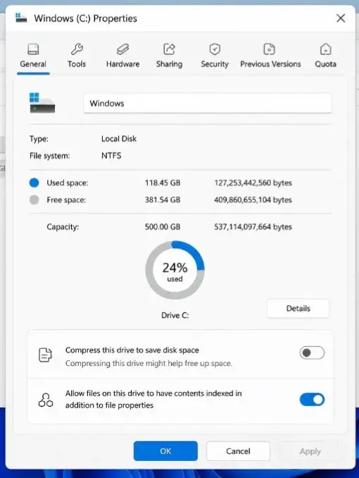The image size is (359, 478).
Task: Click the Drive C: label
Action: click(175, 315)
